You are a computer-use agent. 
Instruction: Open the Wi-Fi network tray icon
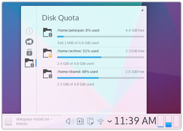(100, 121)
